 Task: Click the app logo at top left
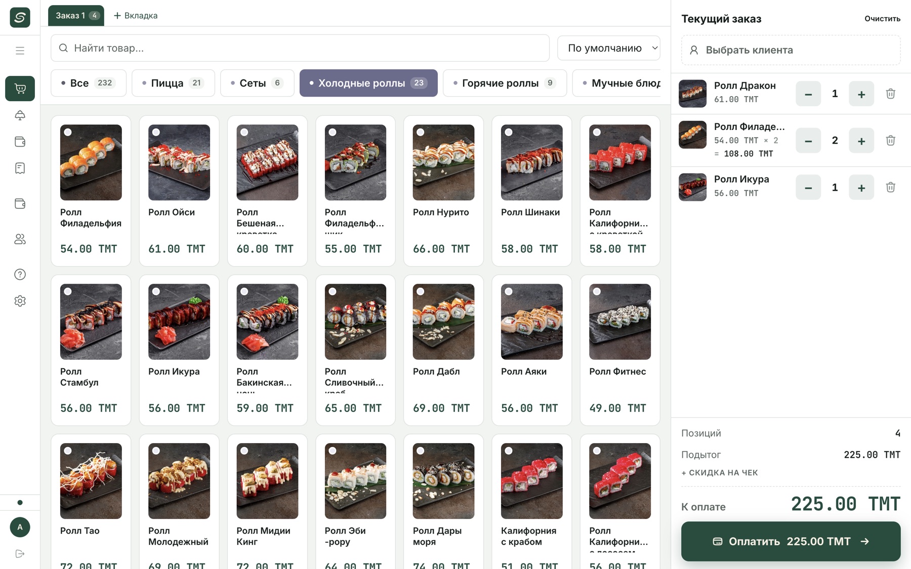20,18
